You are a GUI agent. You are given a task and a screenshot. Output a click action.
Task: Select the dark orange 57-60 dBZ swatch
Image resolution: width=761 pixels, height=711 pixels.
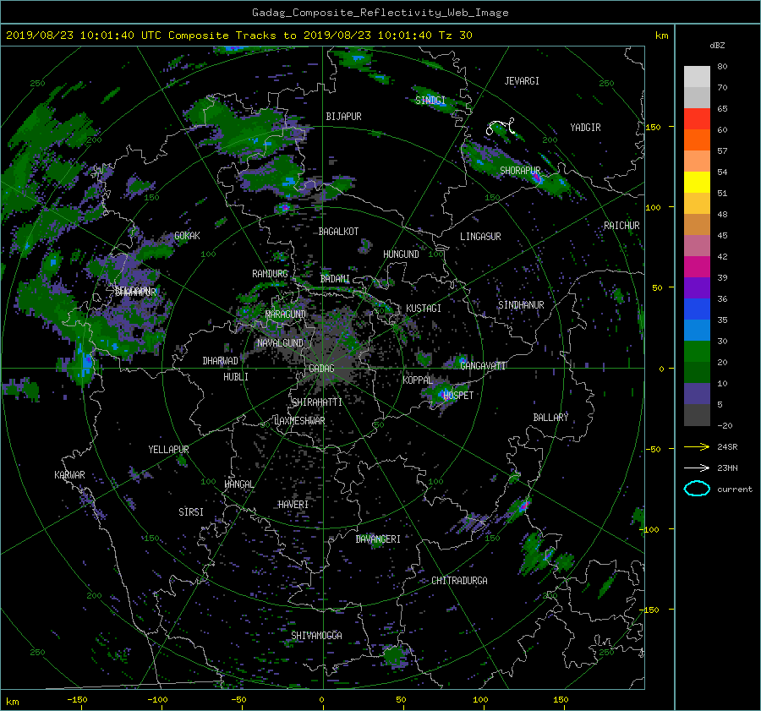coord(697,140)
